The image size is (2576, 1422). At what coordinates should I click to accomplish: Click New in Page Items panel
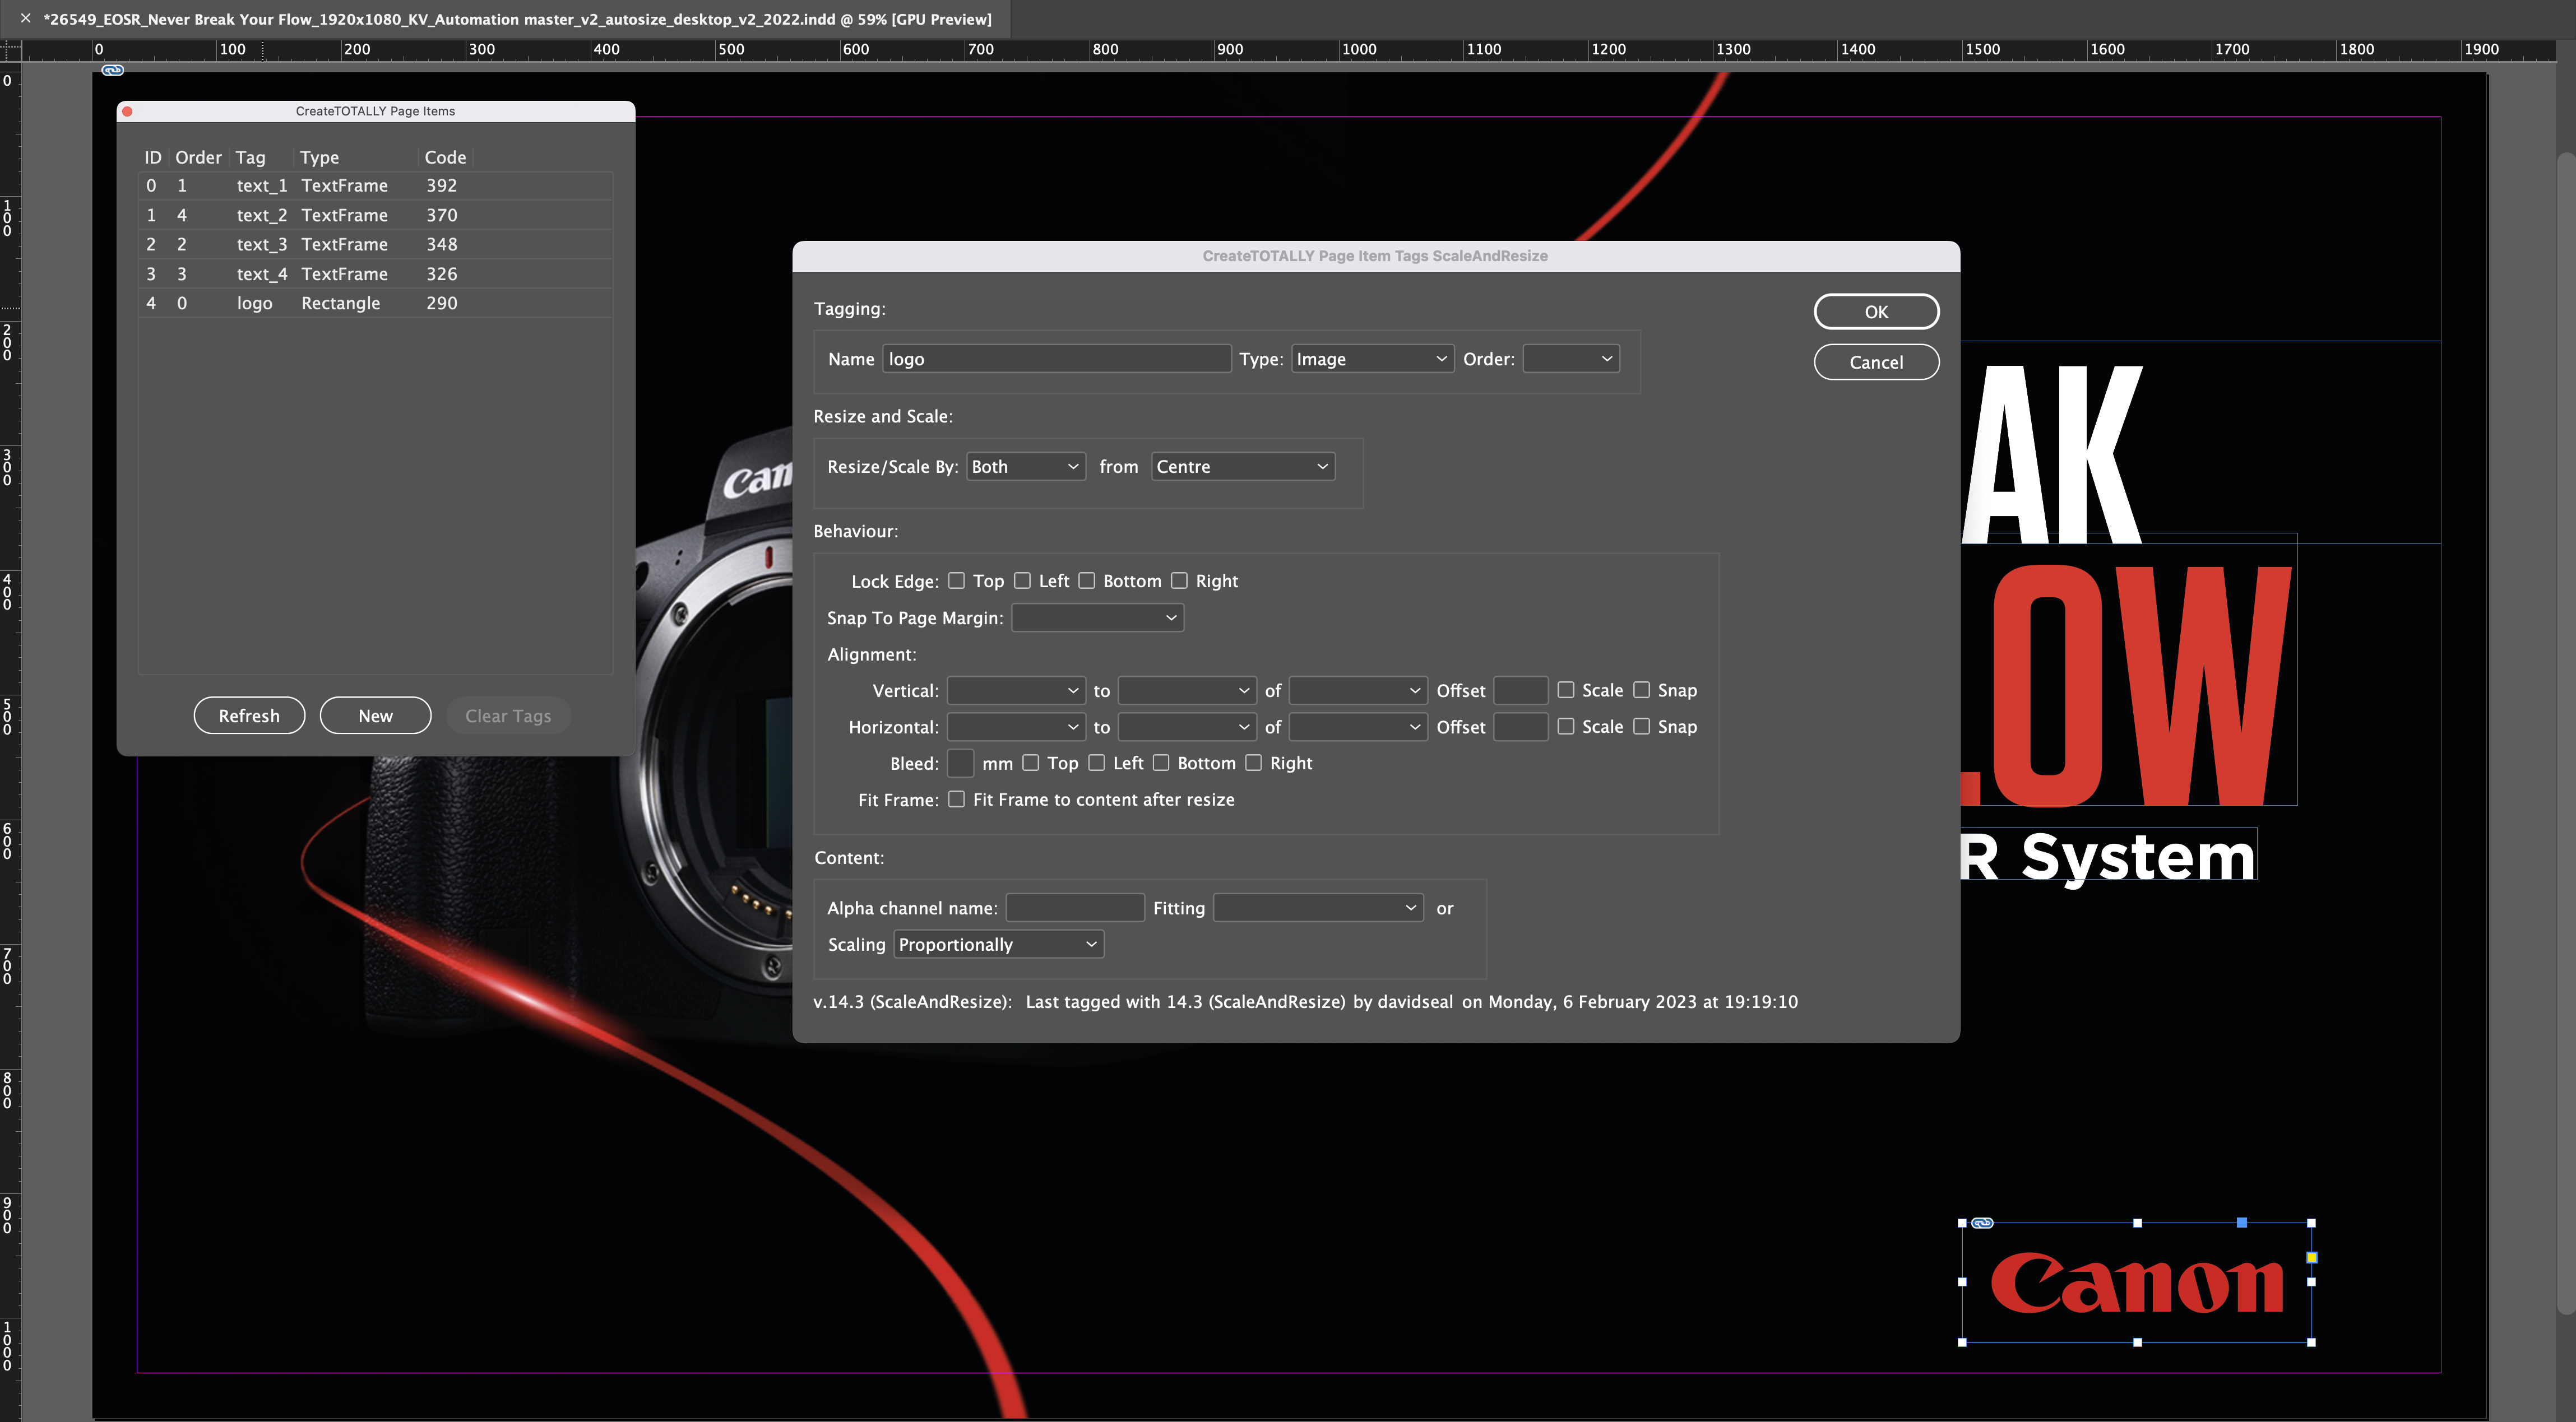(375, 715)
